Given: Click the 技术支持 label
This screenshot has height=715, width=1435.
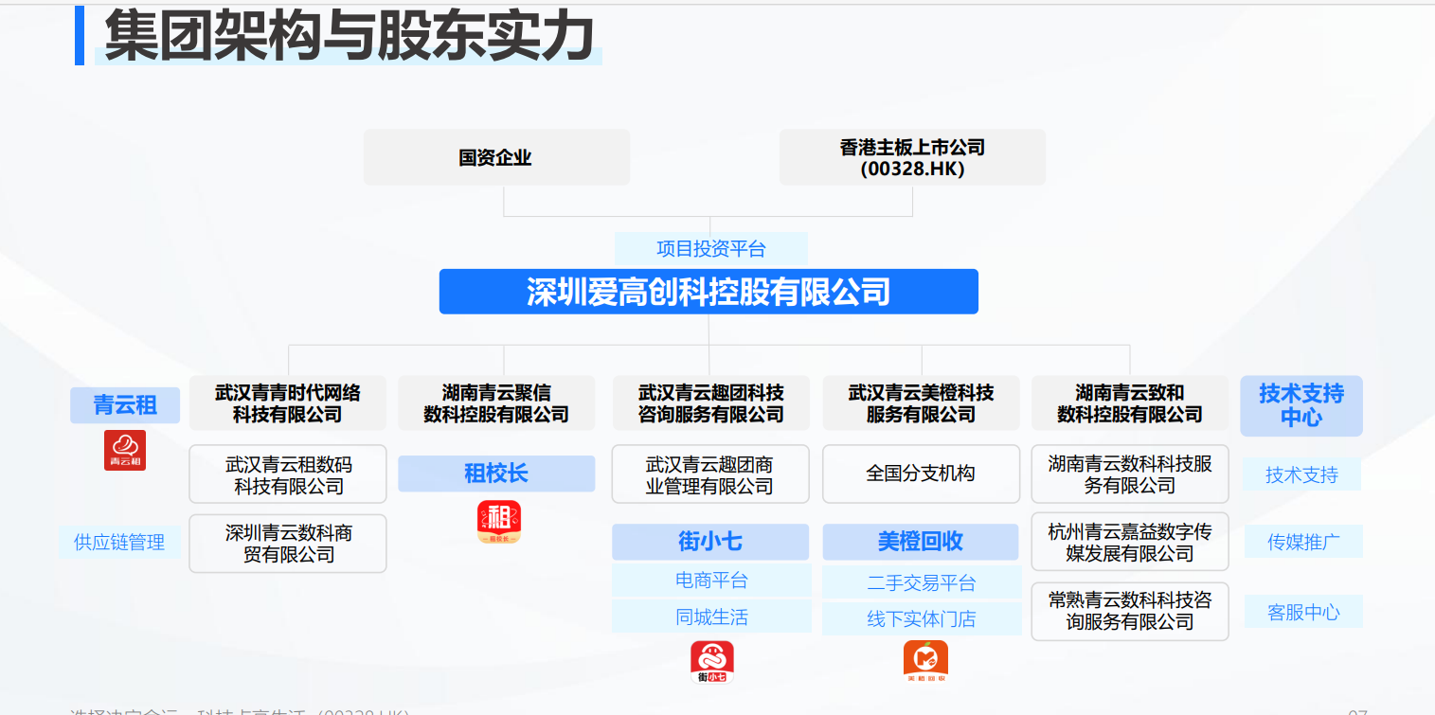Looking at the screenshot, I should [x=1302, y=474].
